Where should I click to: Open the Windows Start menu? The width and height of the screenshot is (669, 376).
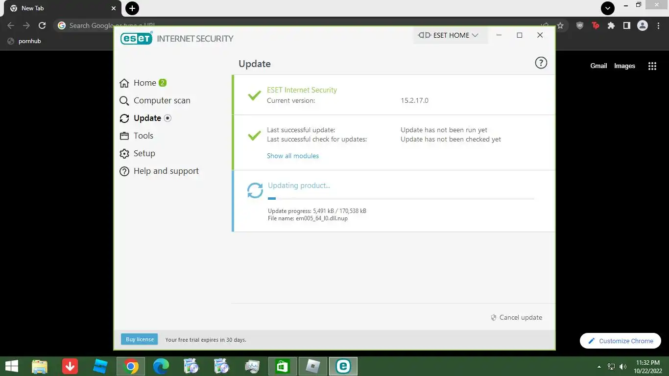pyautogui.click(x=11, y=366)
